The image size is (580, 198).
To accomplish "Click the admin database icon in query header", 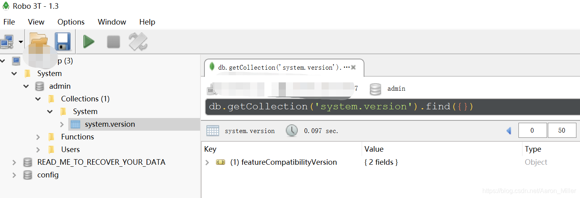I will pyautogui.click(x=376, y=89).
